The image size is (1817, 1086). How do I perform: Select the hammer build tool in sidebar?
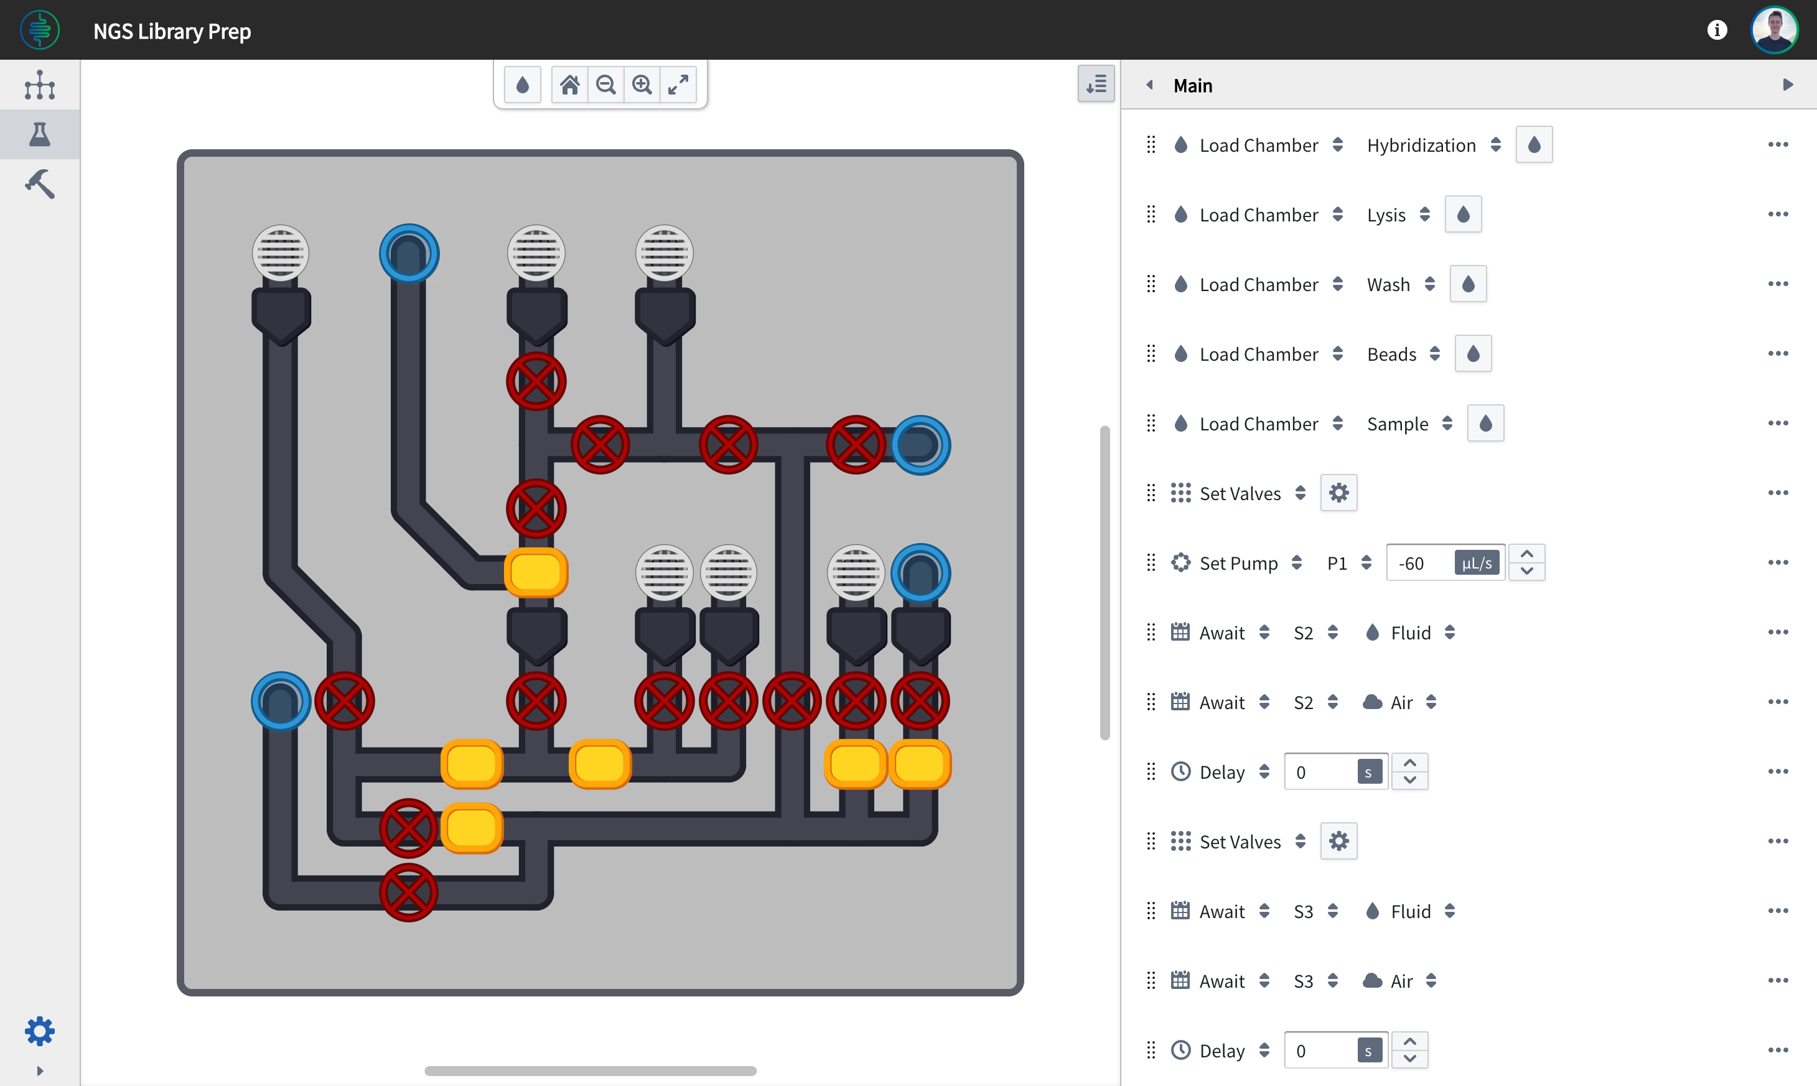[x=40, y=183]
